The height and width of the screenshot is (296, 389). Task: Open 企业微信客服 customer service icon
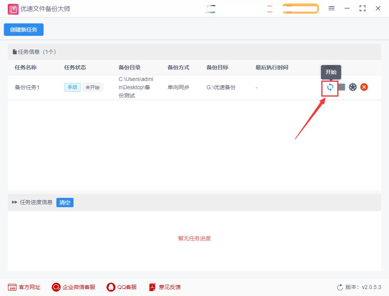point(56,287)
